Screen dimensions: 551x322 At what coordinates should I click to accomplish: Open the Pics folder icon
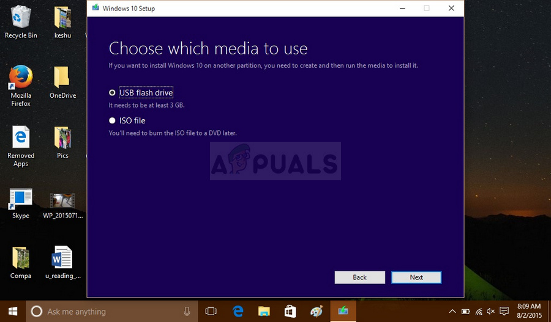point(62,142)
